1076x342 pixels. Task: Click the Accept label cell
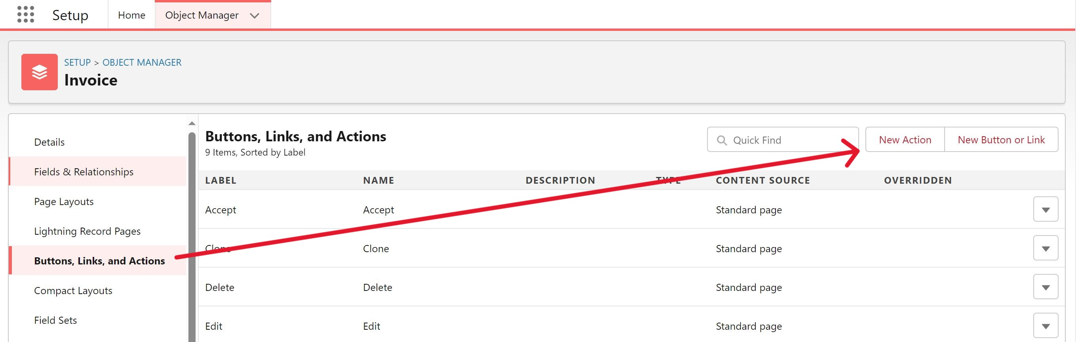pos(221,210)
